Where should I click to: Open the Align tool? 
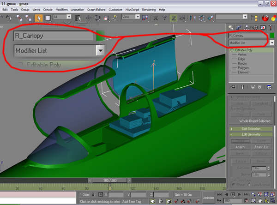[x=211, y=18]
